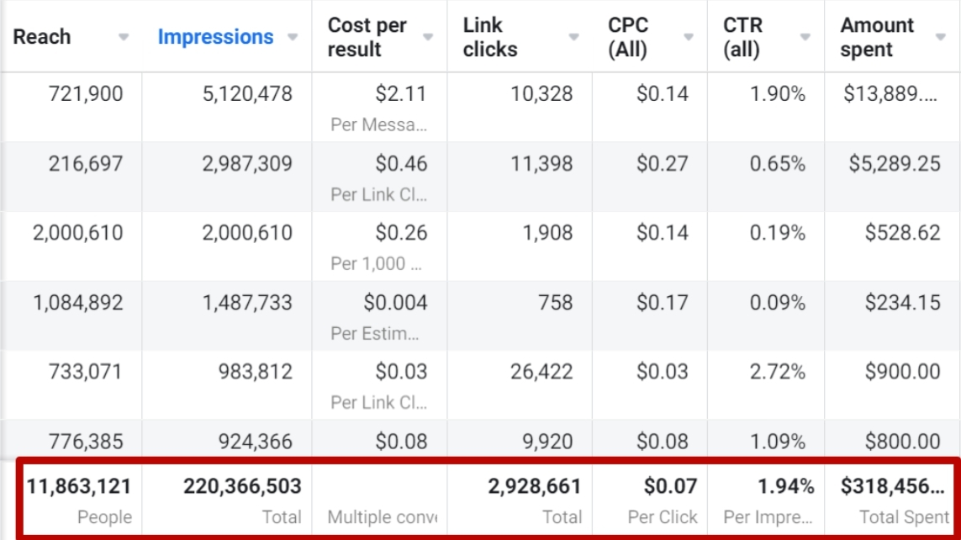Image resolution: width=961 pixels, height=540 pixels.
Task: Click the Reach column header label
Action: point(42,37)
